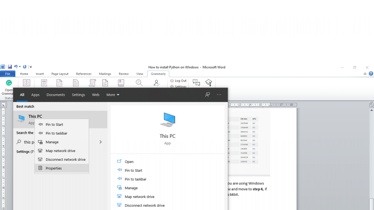Click the closed book icon in Grammarly ribbon
This screenshot has height=210, width=374.
pyautogui.click(x=121, y=83)
